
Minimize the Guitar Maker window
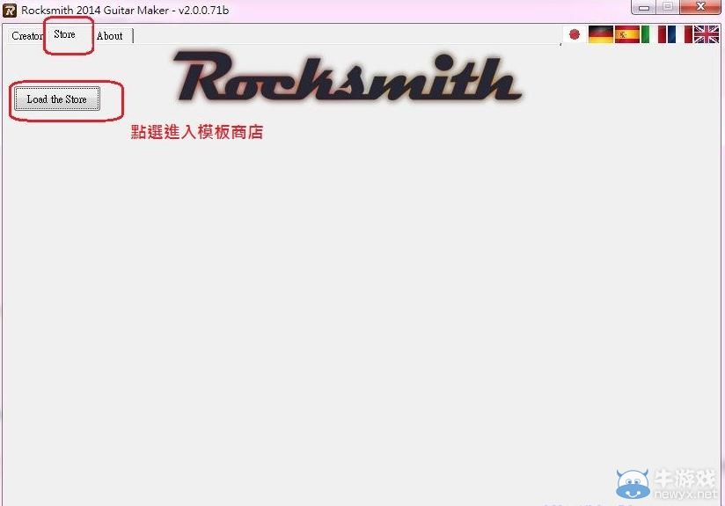[x=644, y=7]
